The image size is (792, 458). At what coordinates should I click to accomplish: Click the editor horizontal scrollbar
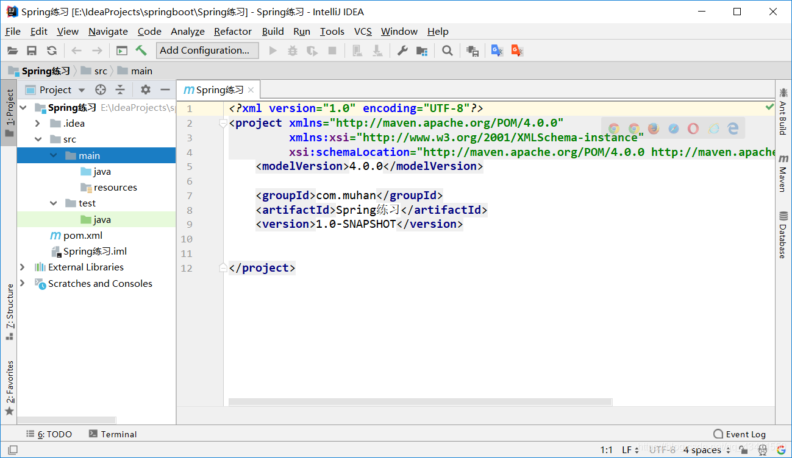420,402
